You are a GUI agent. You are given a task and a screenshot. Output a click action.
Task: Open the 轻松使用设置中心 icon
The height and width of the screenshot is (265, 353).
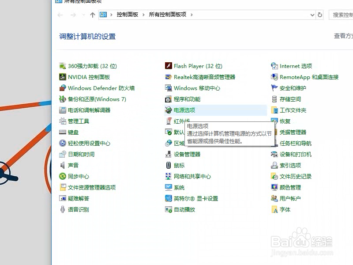[x=62, y=143]
